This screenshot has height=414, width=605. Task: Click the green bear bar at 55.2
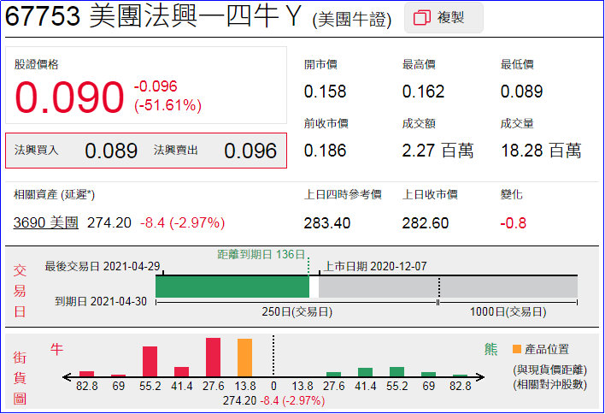click(396, 371)
